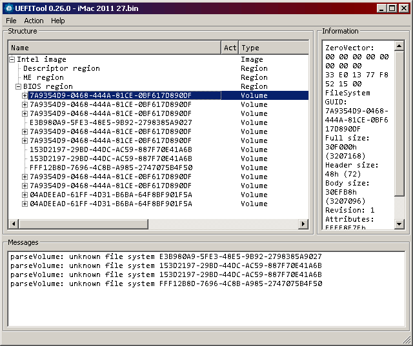Click the Information panel's scroll-down arrow
This screenshot has width=413, height=346.
tap(399, 224)
